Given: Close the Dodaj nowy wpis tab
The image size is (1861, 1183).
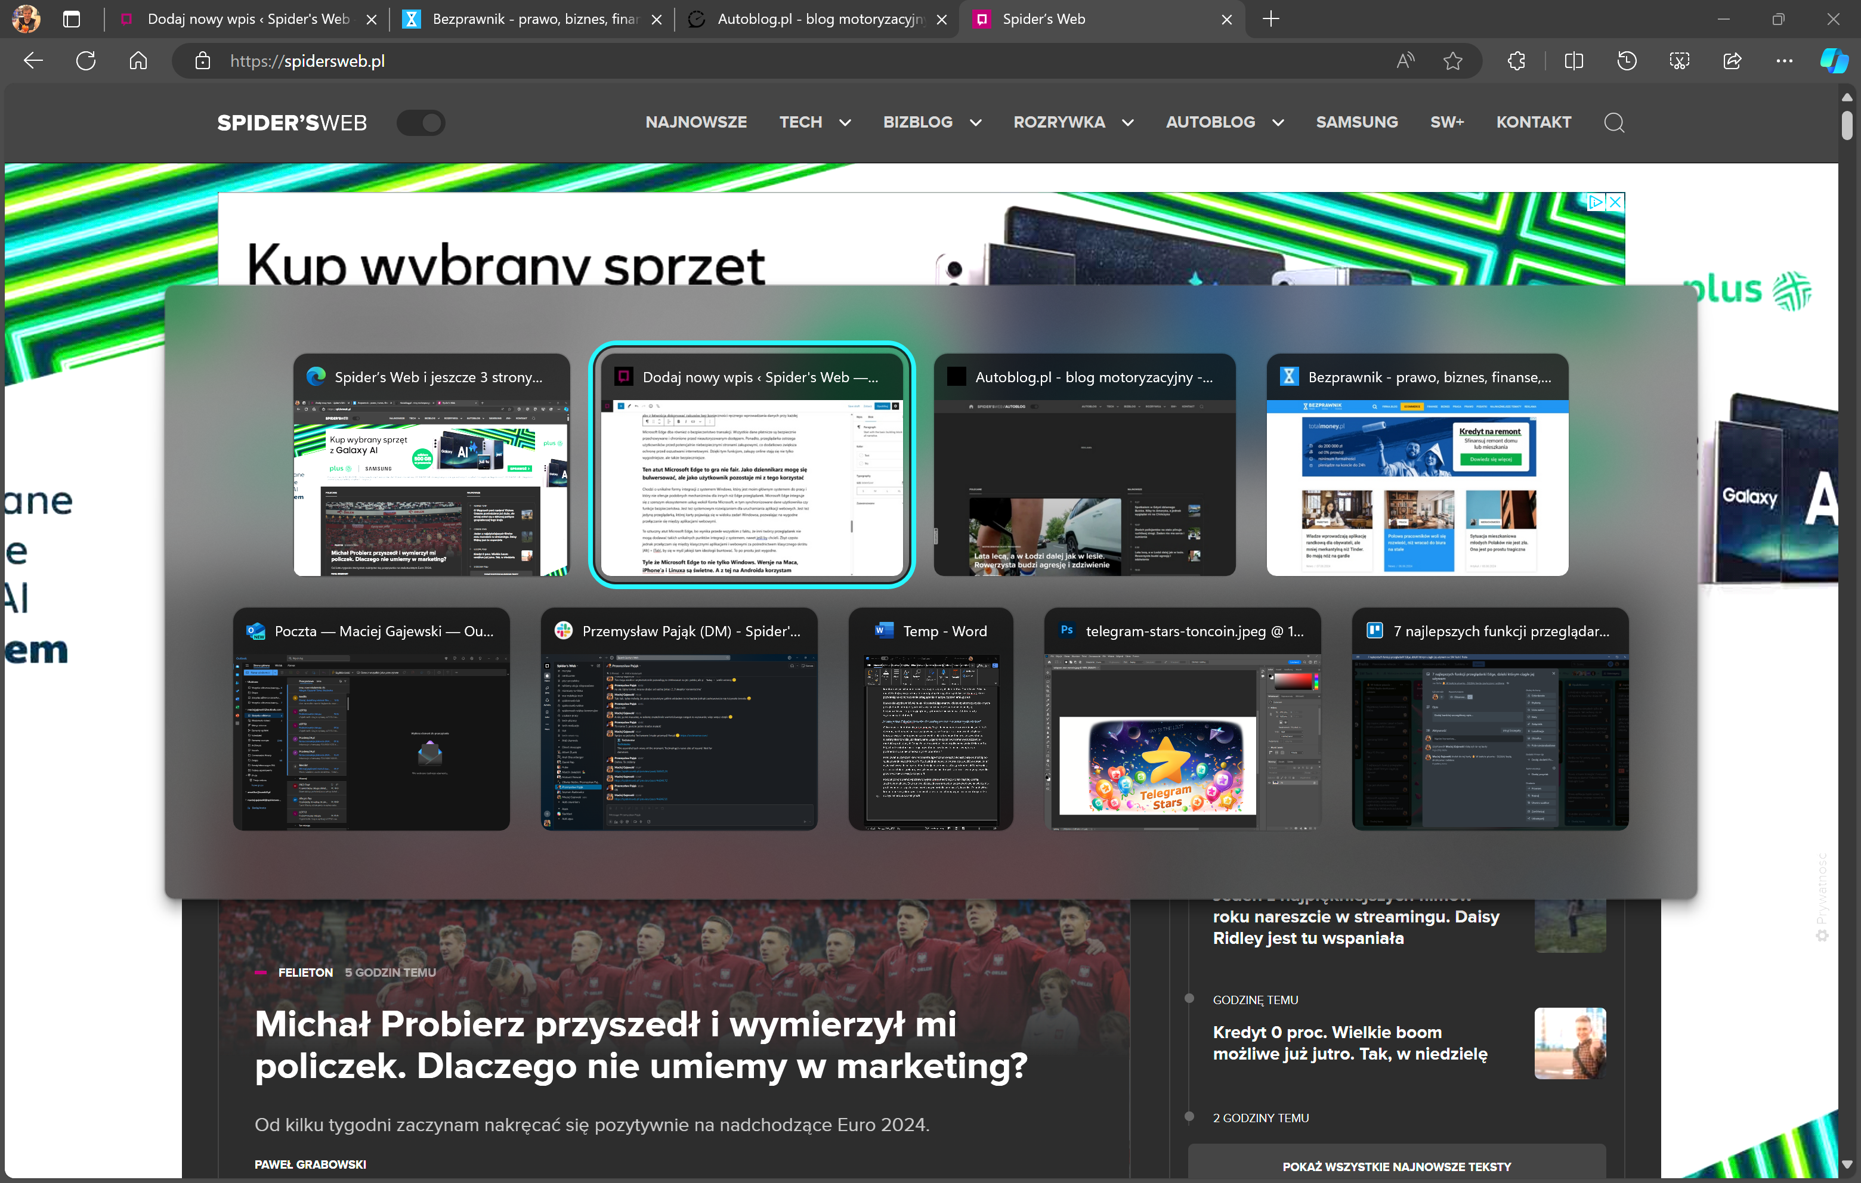Looking at the screenshot, I should coord(371,19).
